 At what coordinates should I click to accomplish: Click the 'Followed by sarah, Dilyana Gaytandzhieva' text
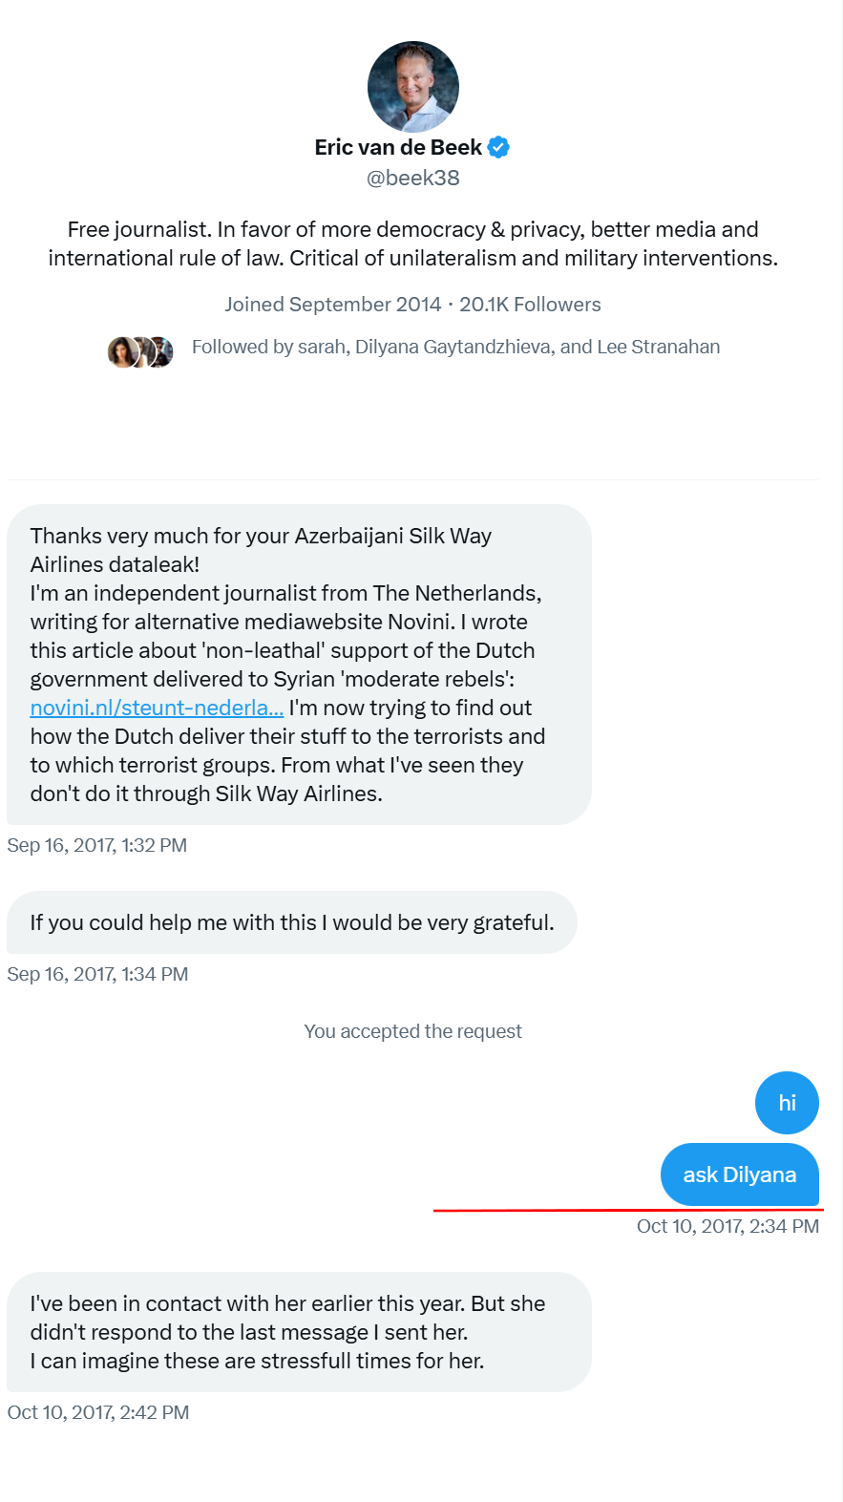[x=455, y=347]
